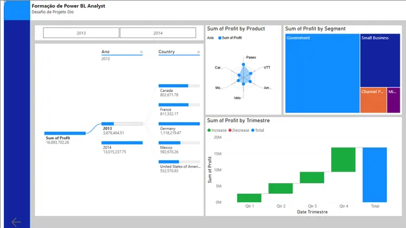The height and width of the screenshot is (228, 406).
Task: Remove the Country level with its X
Action: [x=199, y=52]
